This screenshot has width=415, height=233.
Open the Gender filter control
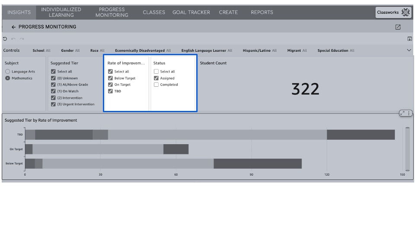(x=70, y=50)
